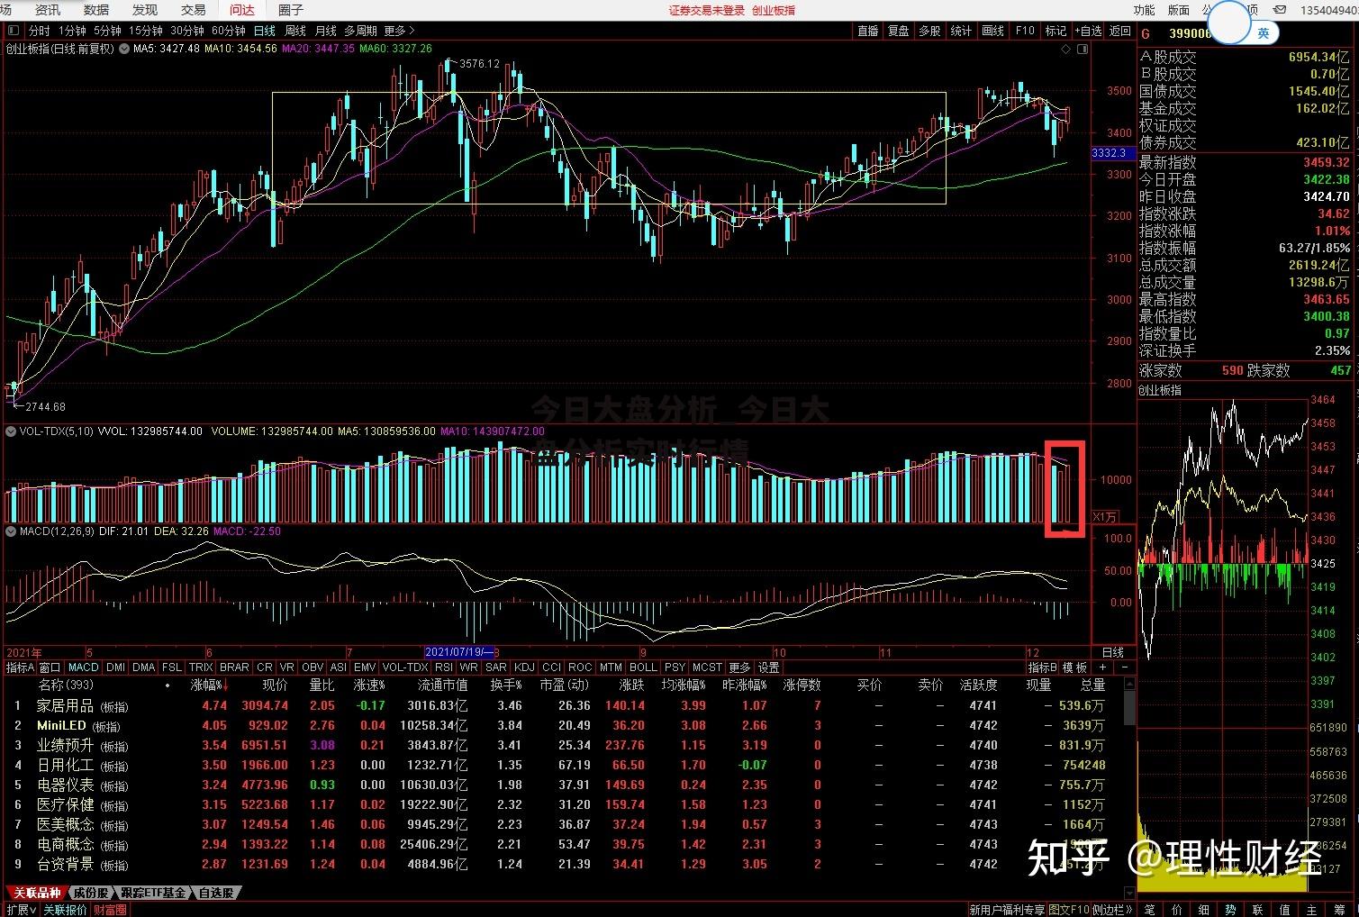Open 窗口 option in indicator bar
The image size is (1359, 917).
click(50, 667)
